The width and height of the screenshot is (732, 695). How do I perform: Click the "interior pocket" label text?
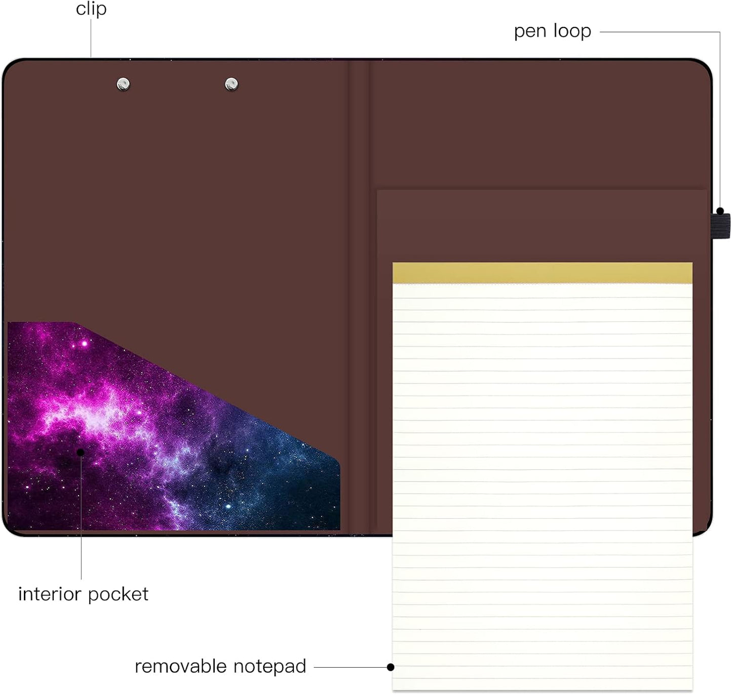coord(83,594)
